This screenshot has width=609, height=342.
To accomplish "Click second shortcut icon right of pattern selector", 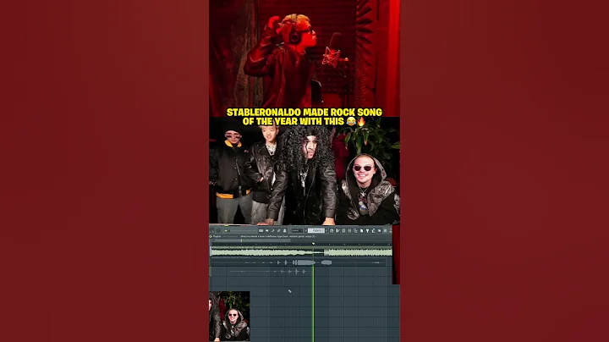I will click(x=337, y=230).
